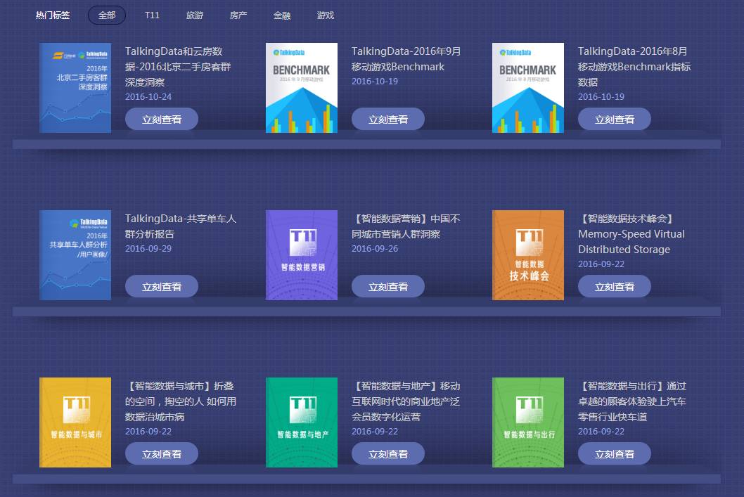Open yellow 智能数据与城市 T11 cover
The height and width of the screenshot is (497, 744).
pos(75,422)
